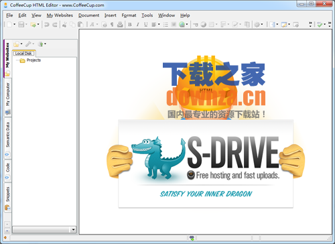
Task: Expand the layout view dropdown arrow
Action: pos(277,25)
